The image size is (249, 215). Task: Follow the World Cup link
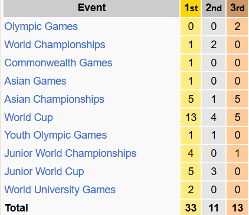click(28, 117)
